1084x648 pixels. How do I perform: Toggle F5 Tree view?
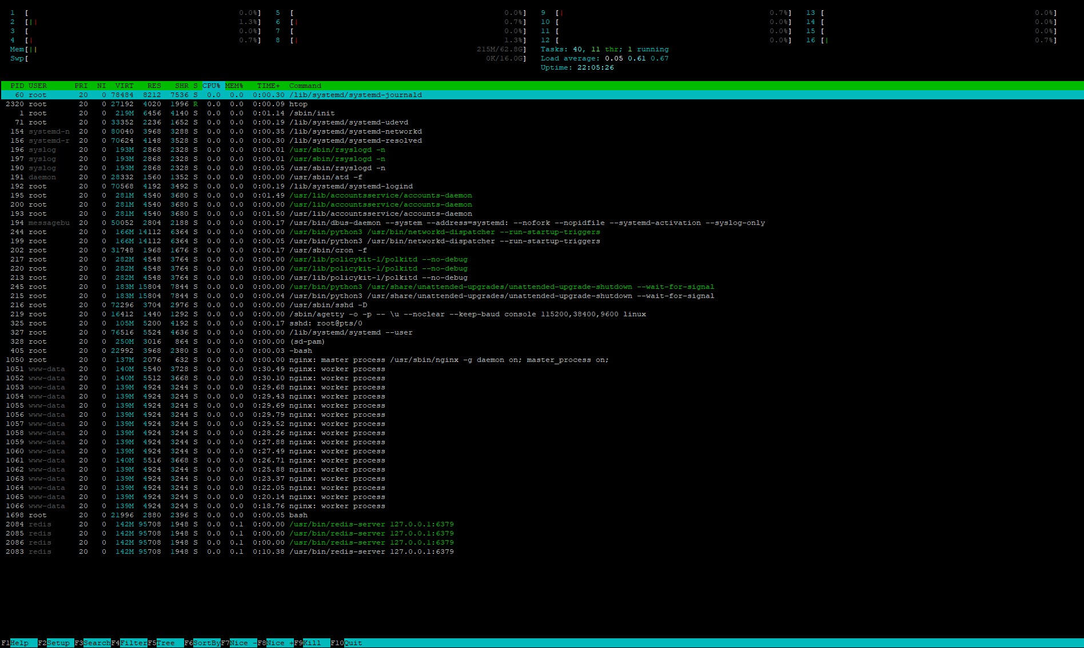click(x=165, y=643)
